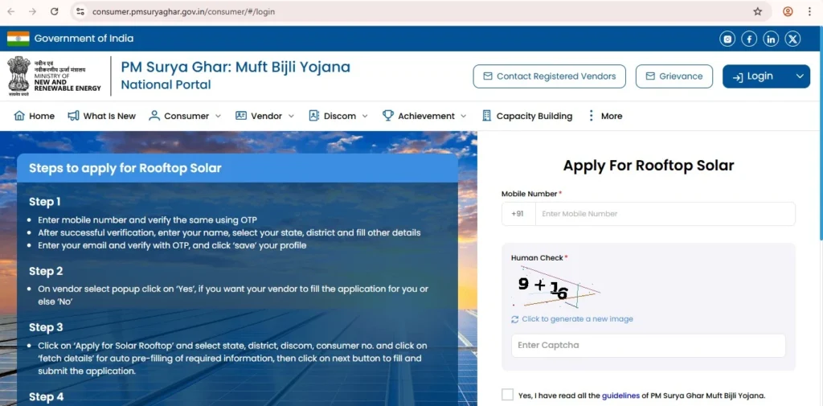823x406 pixels.
Task: Bookmark this page with the star icon
Action: (757, 11)
